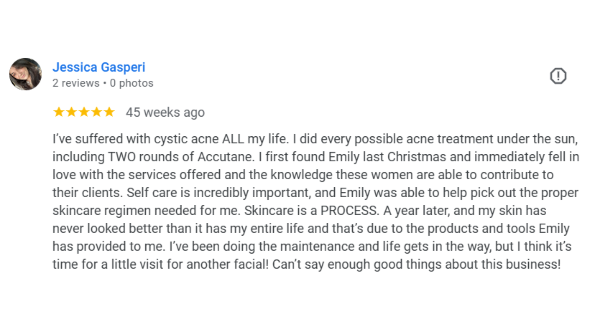Click the word "maintenance" in the review

(317, 246)
